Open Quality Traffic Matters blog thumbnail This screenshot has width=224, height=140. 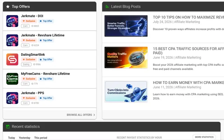click(x=126, y=57)
